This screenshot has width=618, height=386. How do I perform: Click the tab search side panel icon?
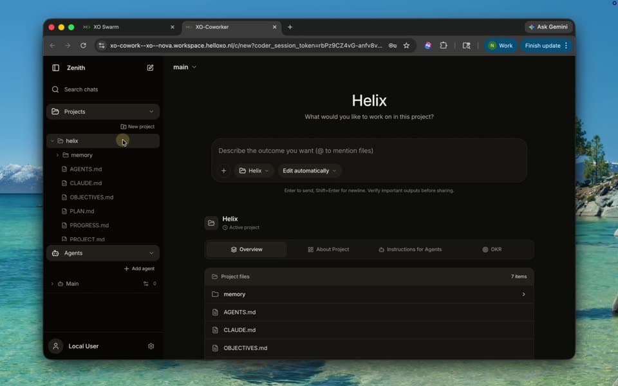click(466, 46)
